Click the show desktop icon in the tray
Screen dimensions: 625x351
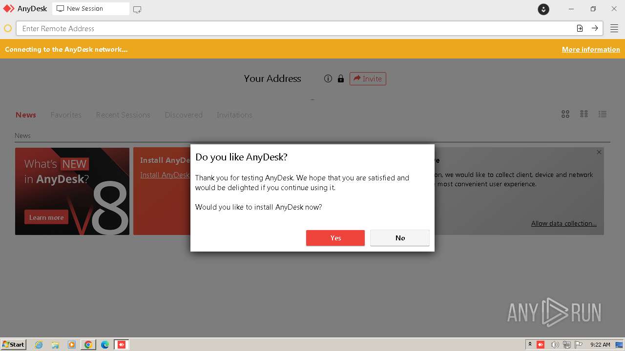tap(620, 345)
